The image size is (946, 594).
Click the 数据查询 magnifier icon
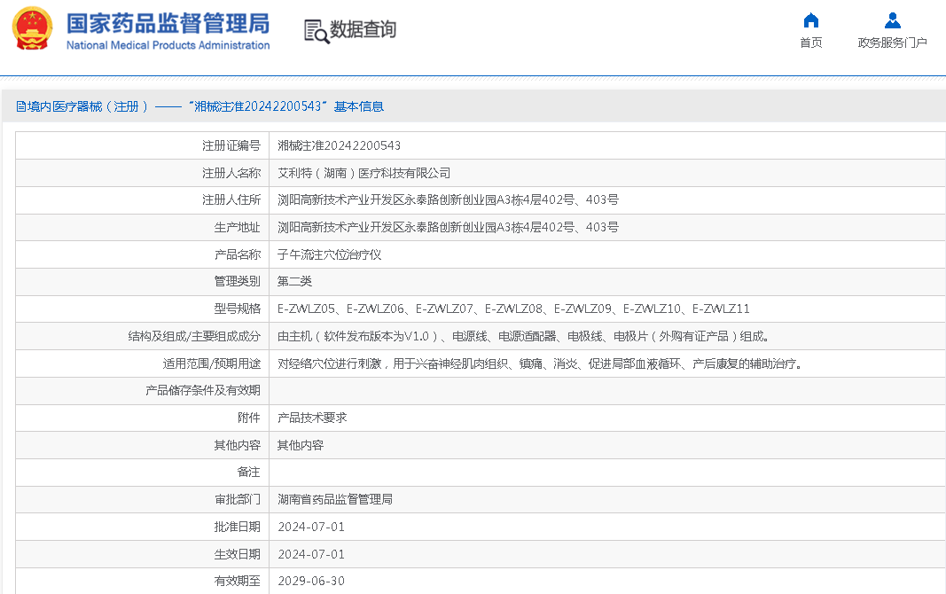tap(317, 30)
